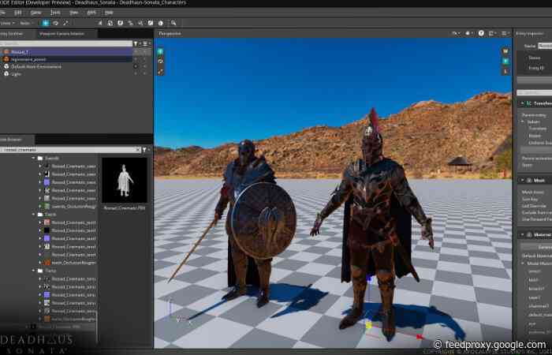Select the Default Atom Environment entity
Image resolution: width=552 pixels, height=355 pixels.
36,66
